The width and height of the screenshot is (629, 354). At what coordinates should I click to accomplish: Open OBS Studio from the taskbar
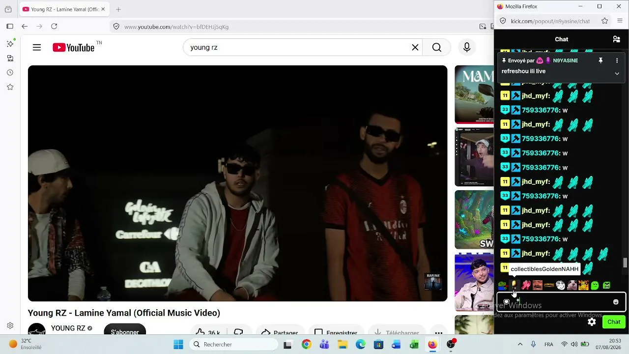click(x=451, y=345)
